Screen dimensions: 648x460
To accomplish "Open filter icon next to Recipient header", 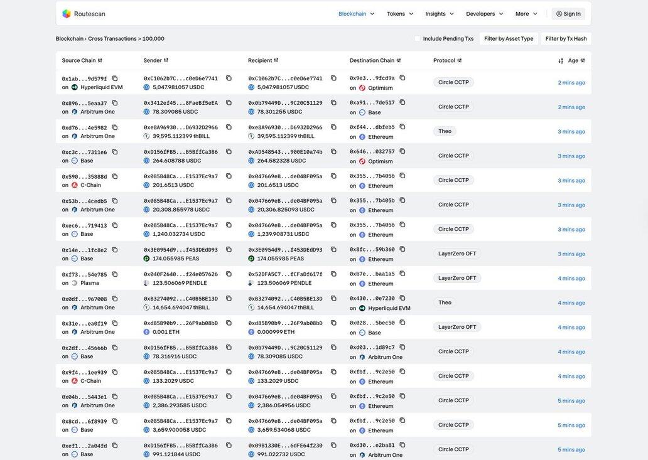I will pos(276,61).
